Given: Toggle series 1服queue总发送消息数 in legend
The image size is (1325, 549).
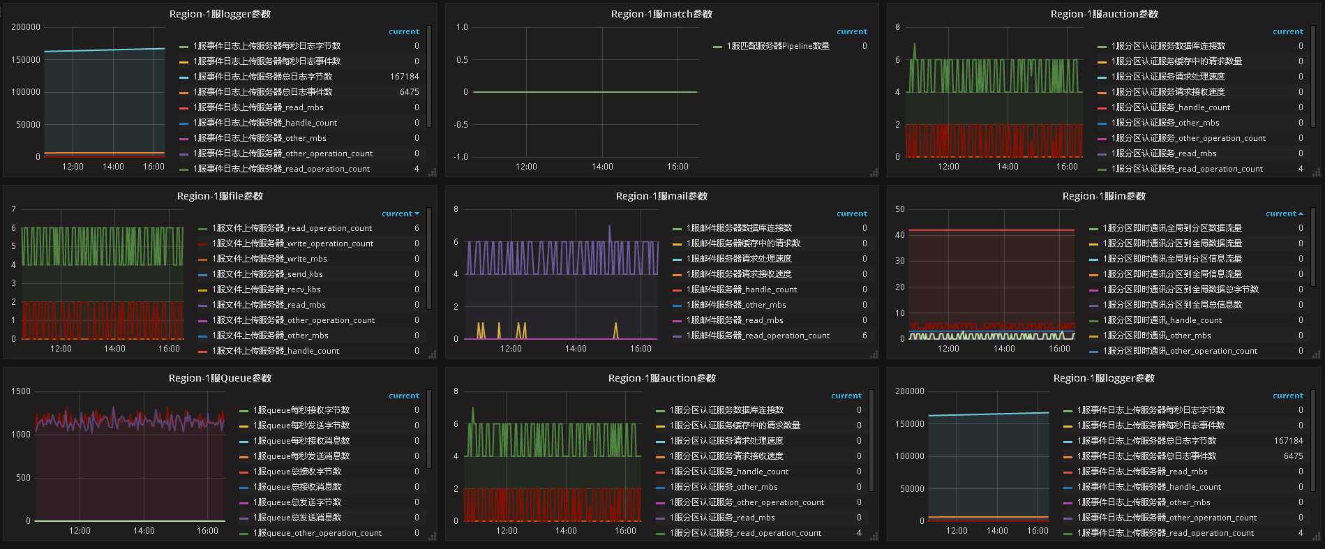Looking at the screenshot, I should tap(297, 518).
